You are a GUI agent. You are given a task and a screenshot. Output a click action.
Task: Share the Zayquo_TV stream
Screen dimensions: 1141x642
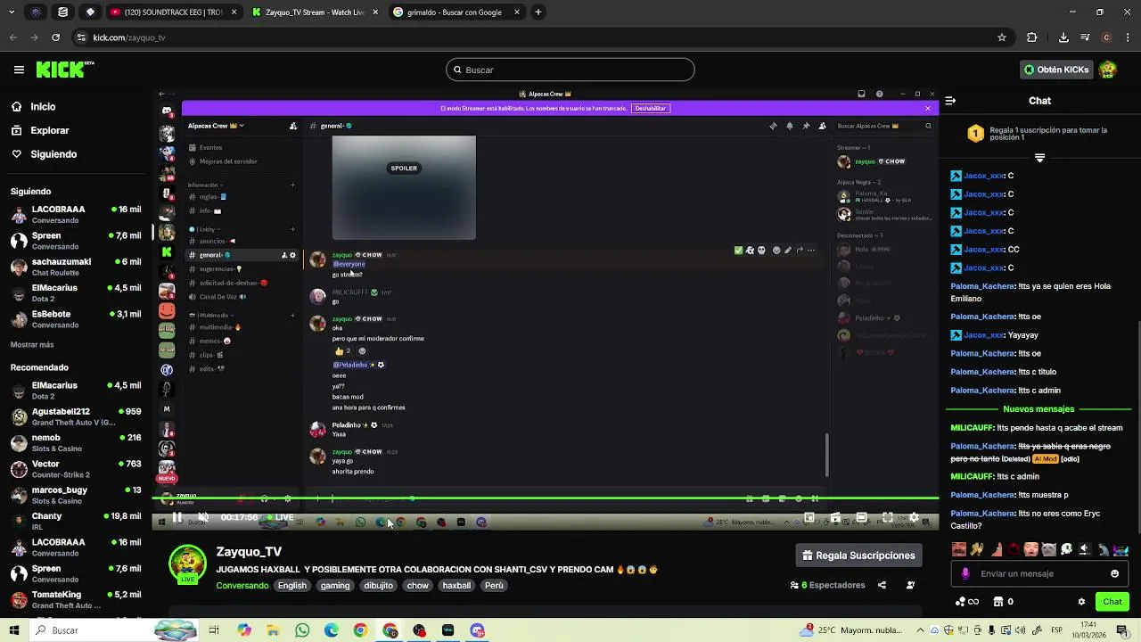click(x=882, y=585)
